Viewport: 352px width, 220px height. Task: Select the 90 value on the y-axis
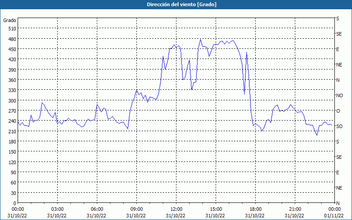click(14, 172)
